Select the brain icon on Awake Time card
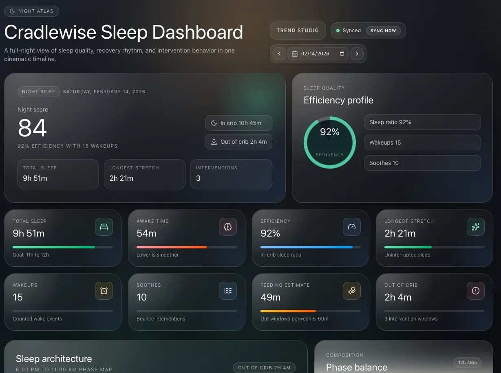Viewport: 501px width, 373px height. (x=228, y=227)
